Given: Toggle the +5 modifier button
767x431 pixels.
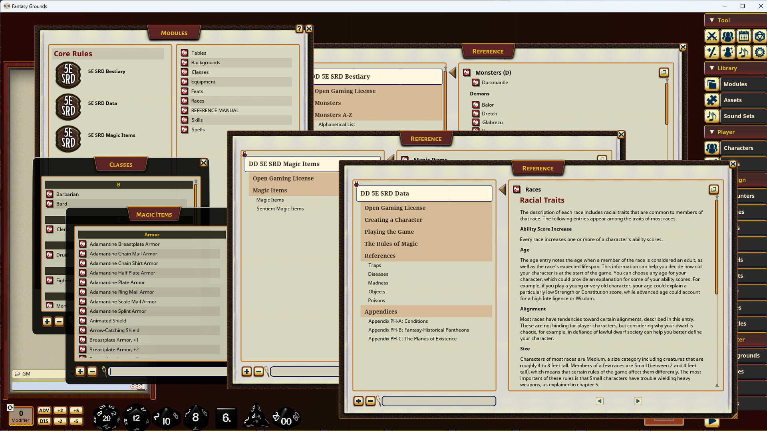Looking at the screenshot, I should coord(76,411).
